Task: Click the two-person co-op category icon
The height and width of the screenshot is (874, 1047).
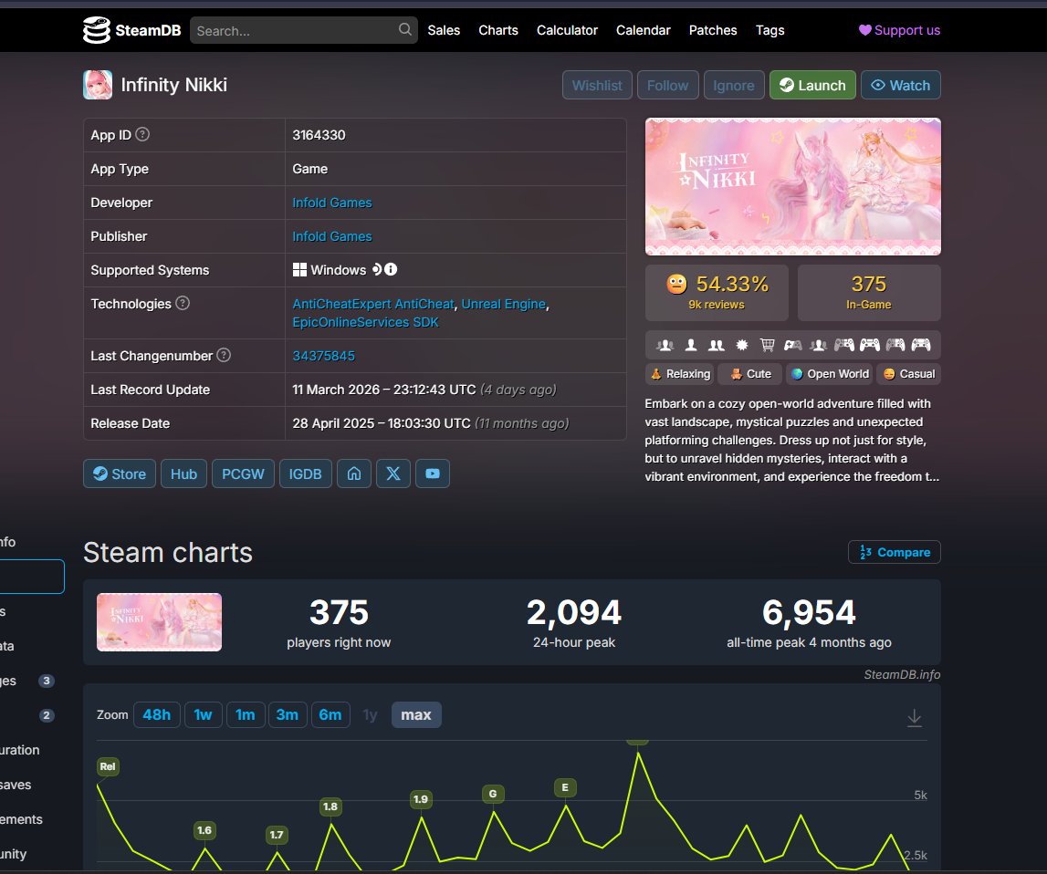Action: (717, 345)
